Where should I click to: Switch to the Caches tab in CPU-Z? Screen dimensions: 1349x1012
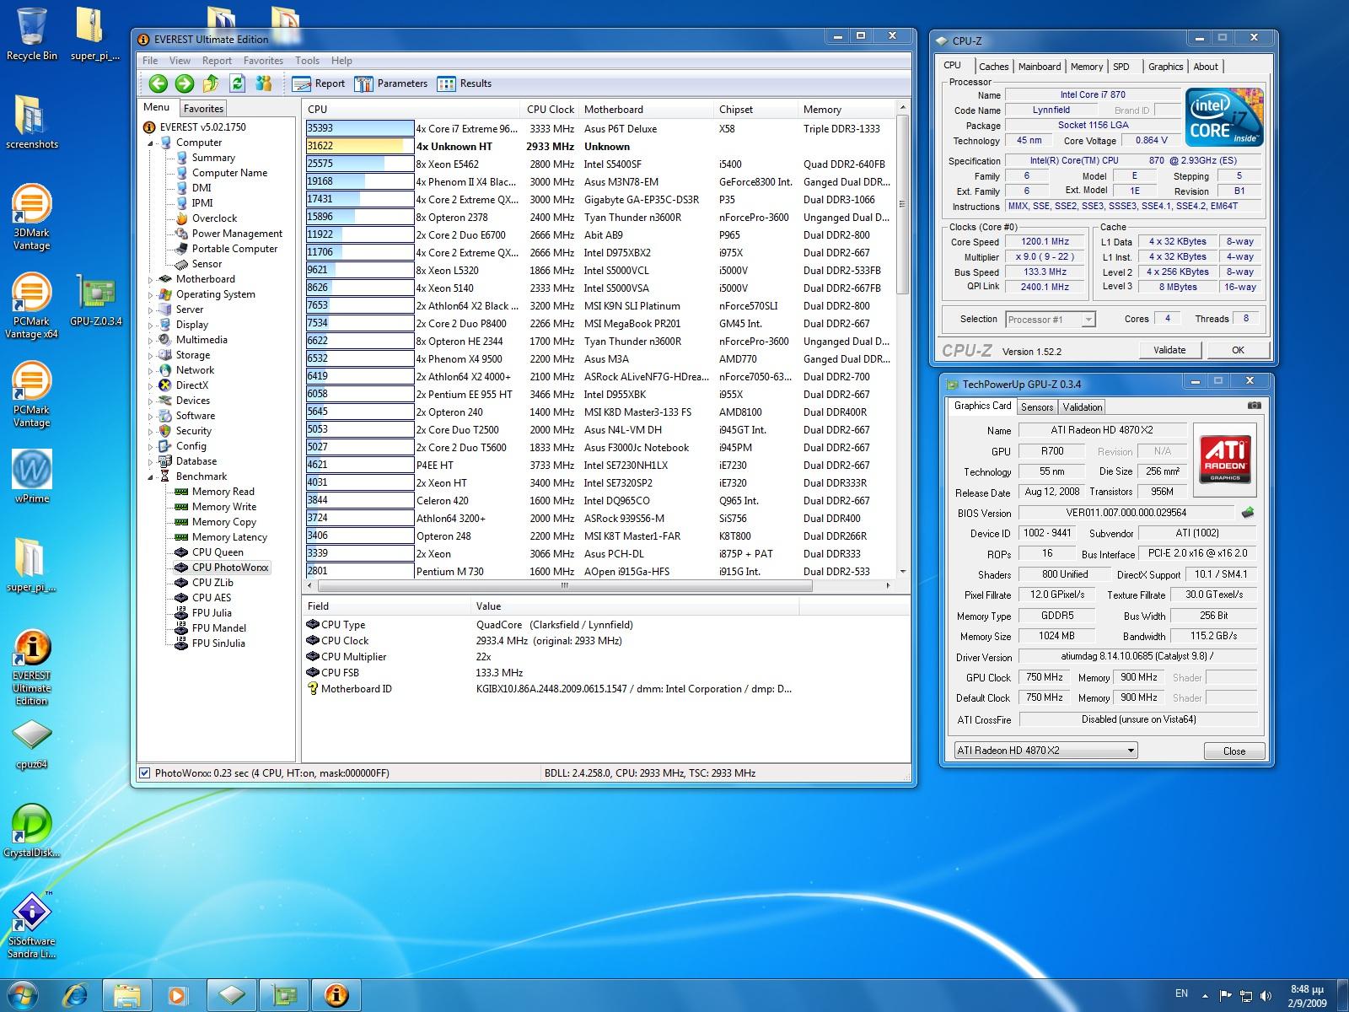pyautogui.click(x=993, y=67)
